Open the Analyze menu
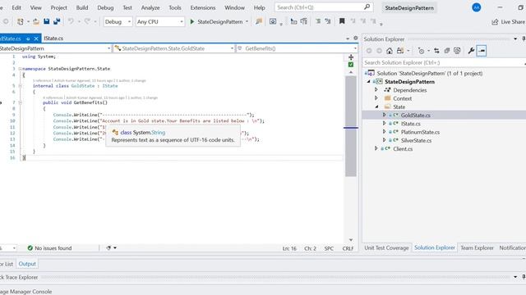526x295 pixels. [150, 7]
